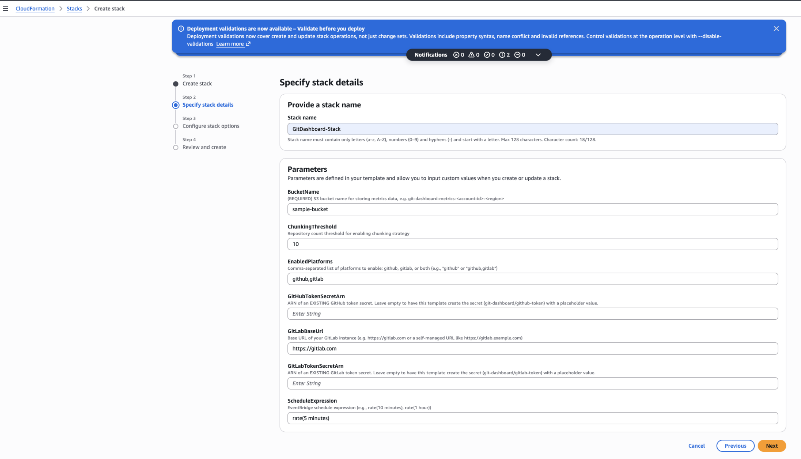
Task: Click the Cancel link
Action: coord(696,446)
